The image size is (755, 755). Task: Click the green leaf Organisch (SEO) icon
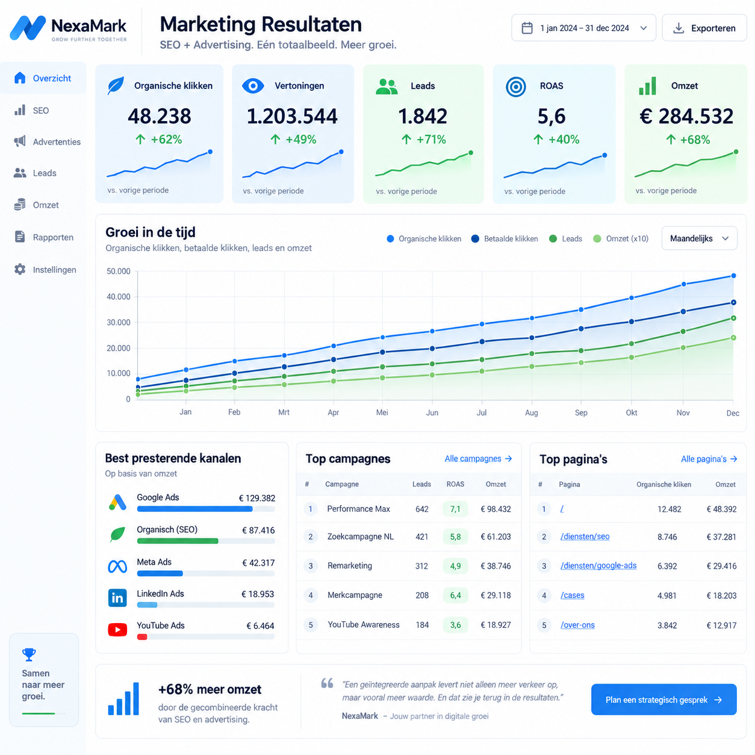[117, 534]
